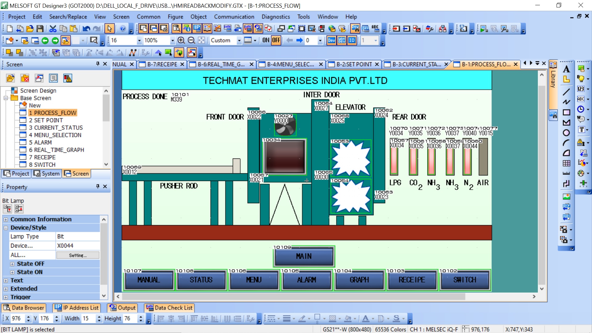The height and width of the screenshot is (333, 592).
Task: Expand the Common Information section
Action: tap(6, 220)
